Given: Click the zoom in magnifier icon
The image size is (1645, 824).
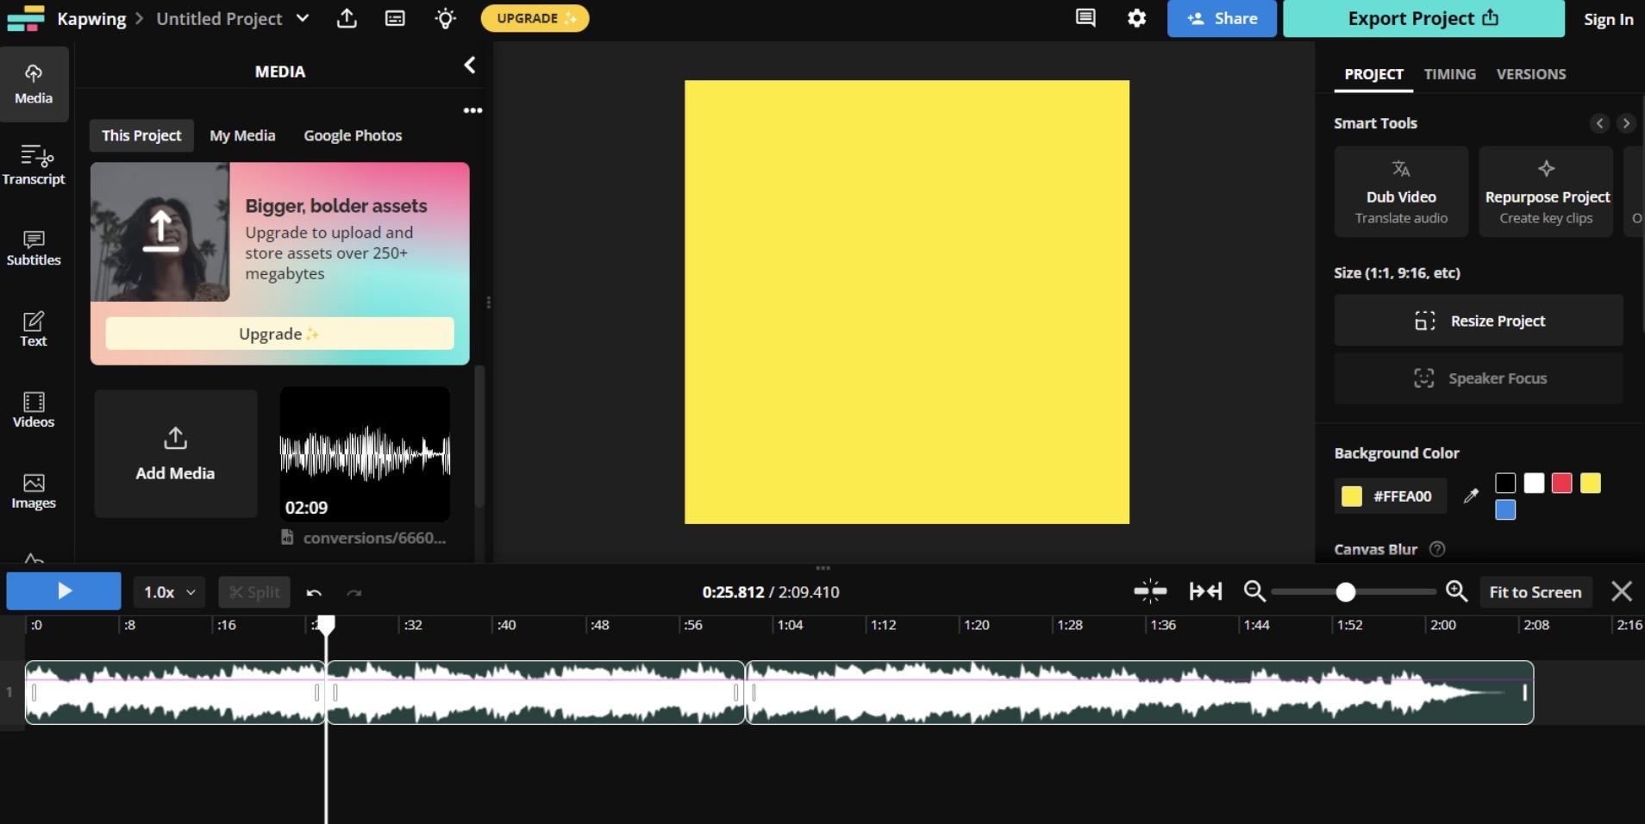Looking at the screenshot, I should [1456, 591].
